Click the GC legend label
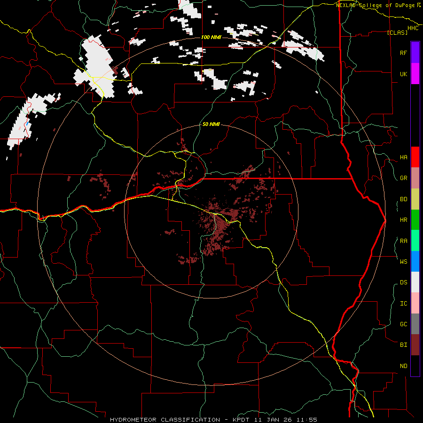 point(403,324)
